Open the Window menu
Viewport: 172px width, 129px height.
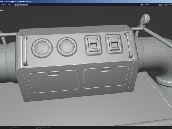click(4, 5)
